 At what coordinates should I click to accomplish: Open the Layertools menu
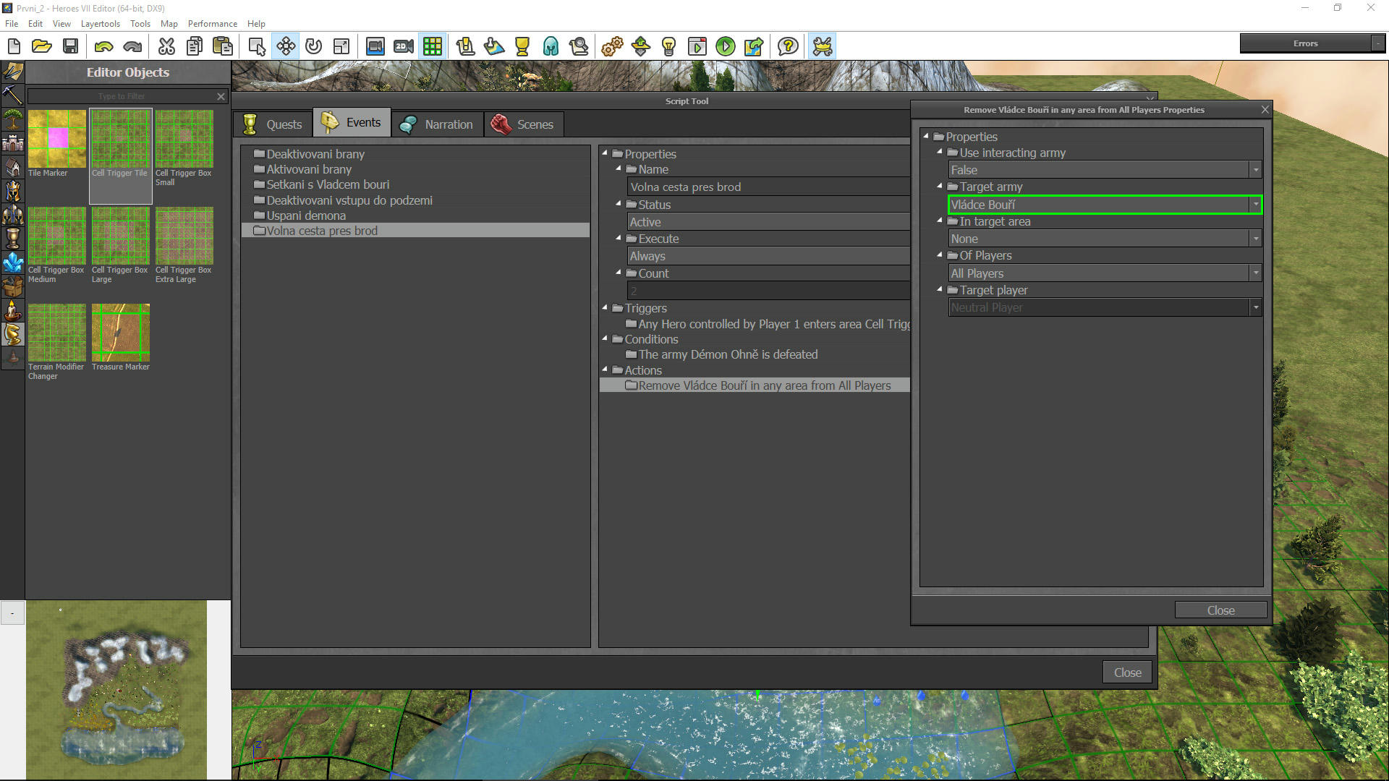[101, 24]
